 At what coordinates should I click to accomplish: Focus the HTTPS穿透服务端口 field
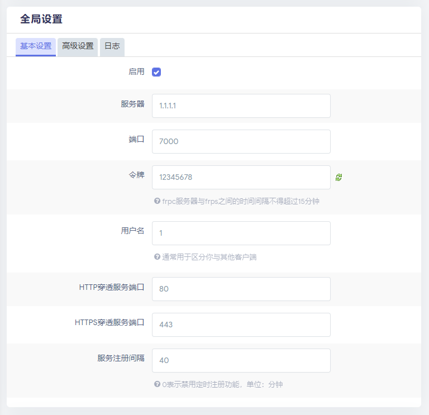tap(241, 325)
